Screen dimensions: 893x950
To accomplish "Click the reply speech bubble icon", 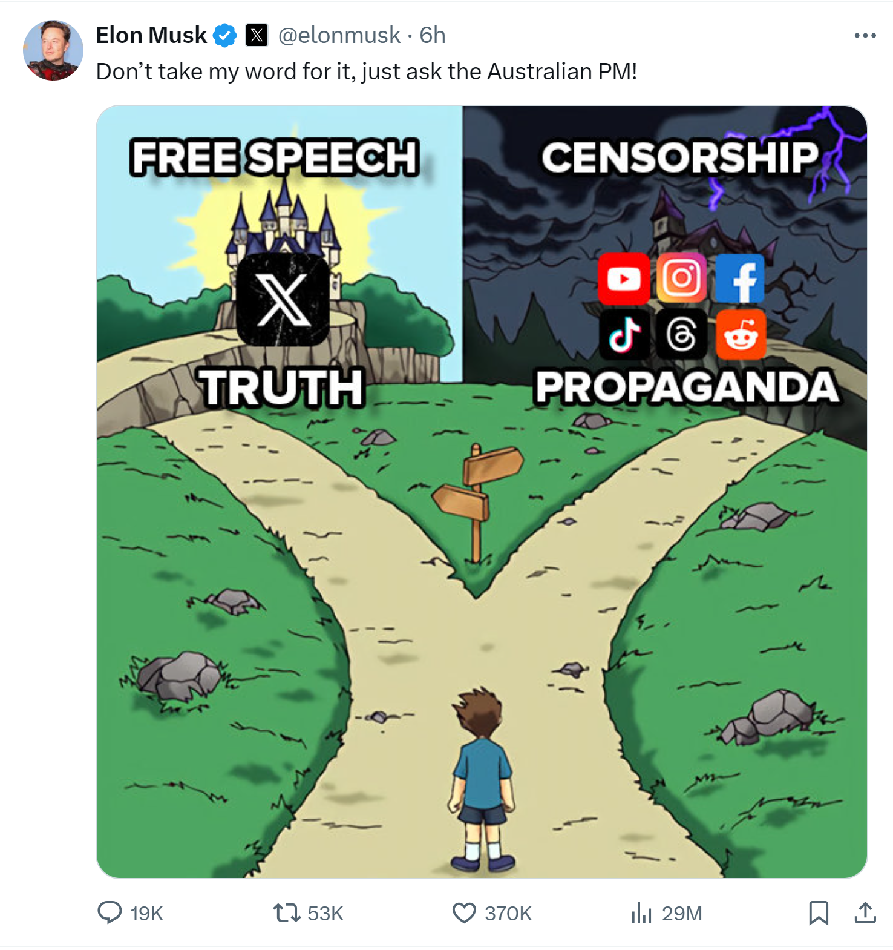I will pos(110,912).
